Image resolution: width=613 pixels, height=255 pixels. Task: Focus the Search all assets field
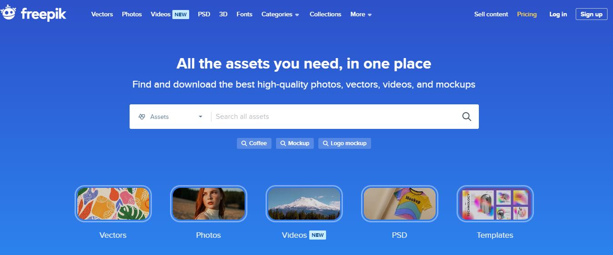click(x=334, y=117)
